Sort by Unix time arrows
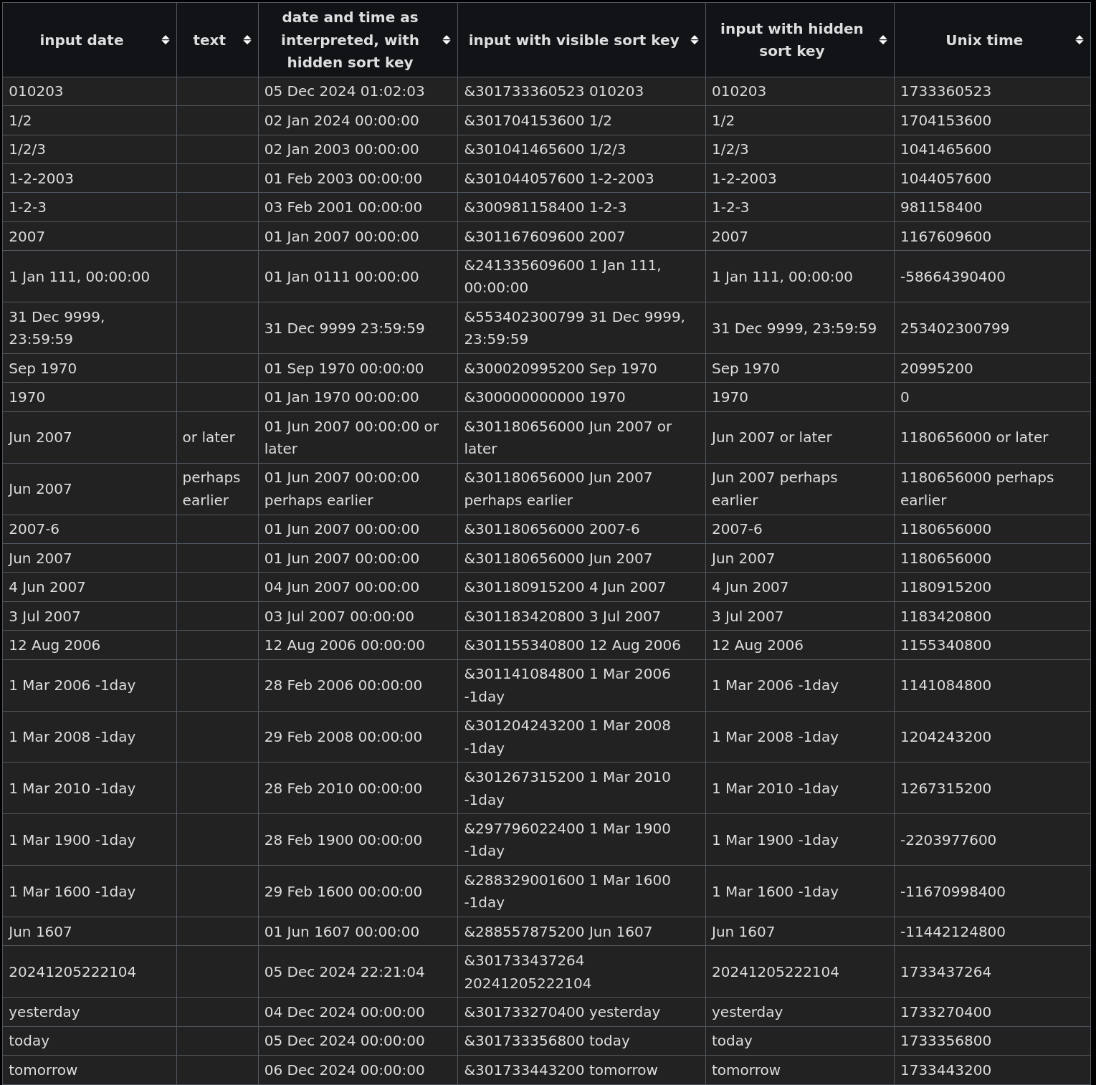1096x1085 pixels. tap(1080, 40)
